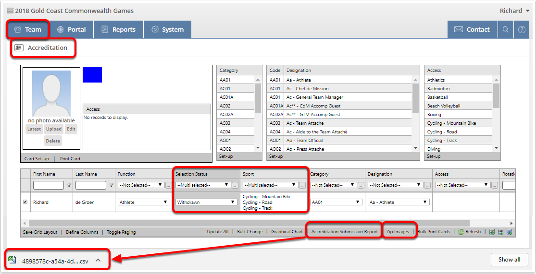Open Graphical Chart
Image resolution: width=536 pixels, height=274 pixels.
[x=287, y=232]
